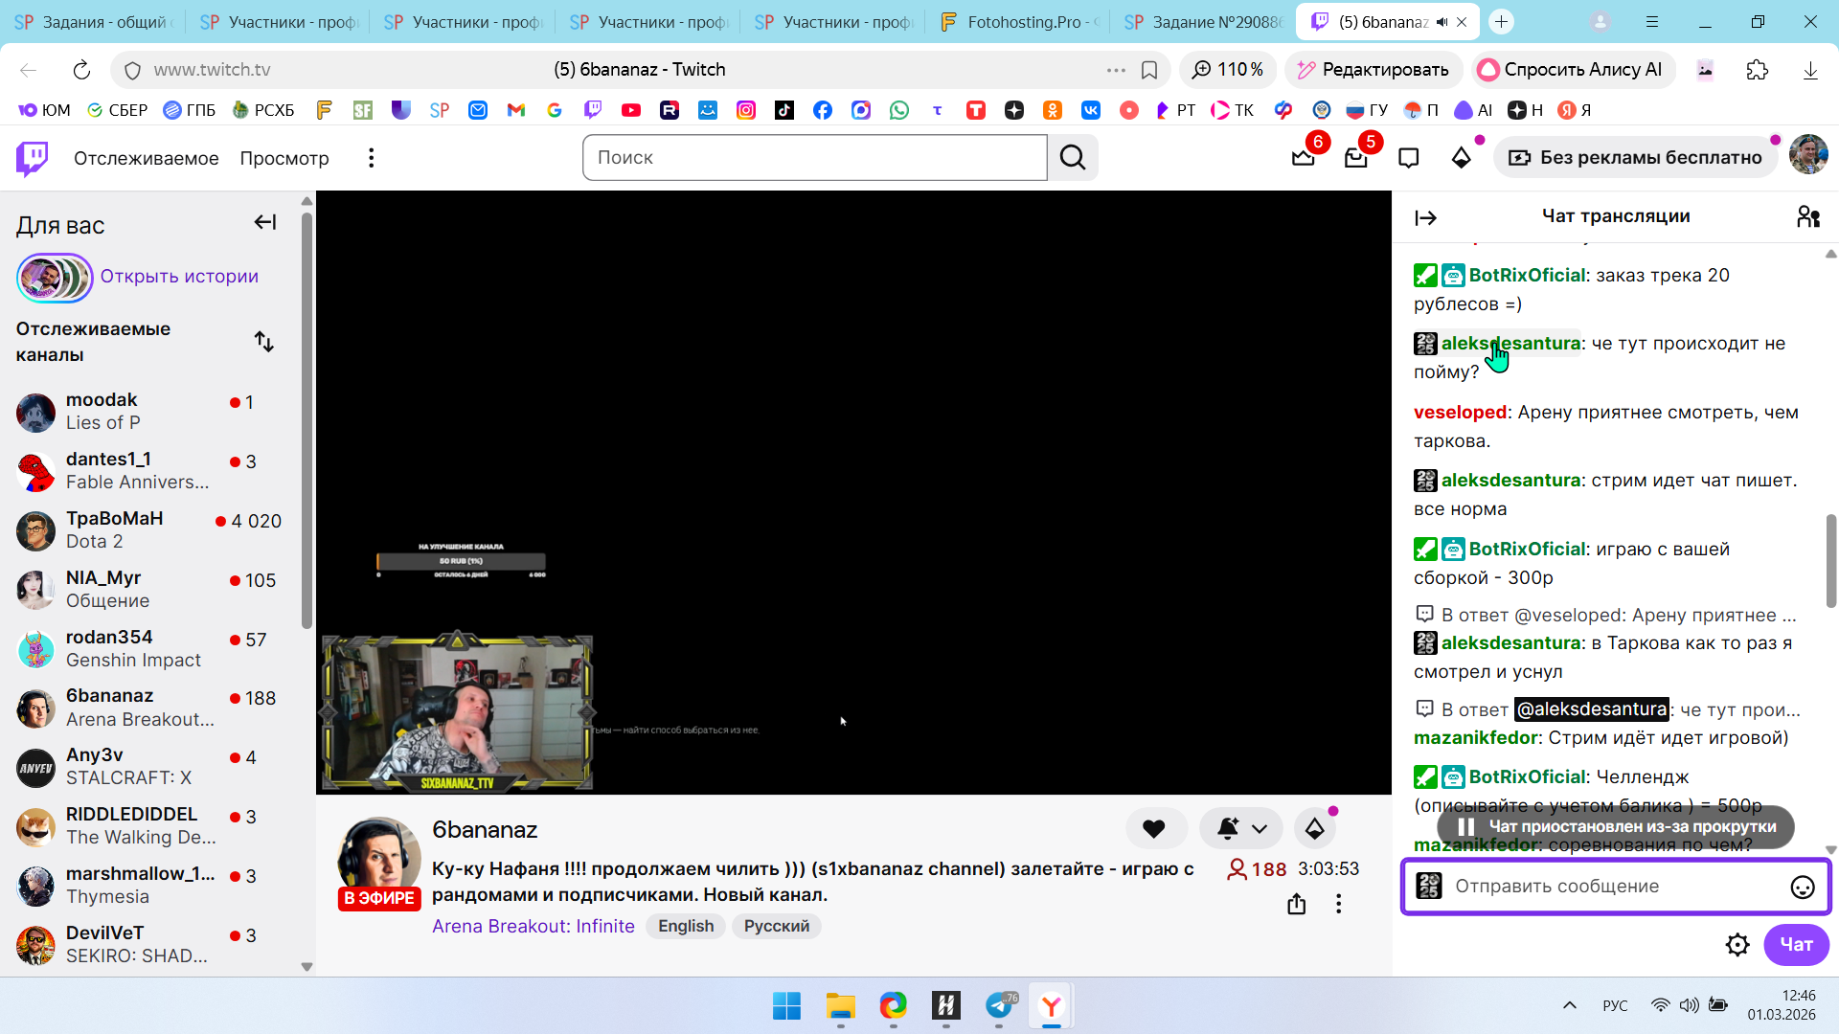Open the Отслеживаемое navigation tab
The width and height of the screenshot is (1839, 1034).
[146, 158]
